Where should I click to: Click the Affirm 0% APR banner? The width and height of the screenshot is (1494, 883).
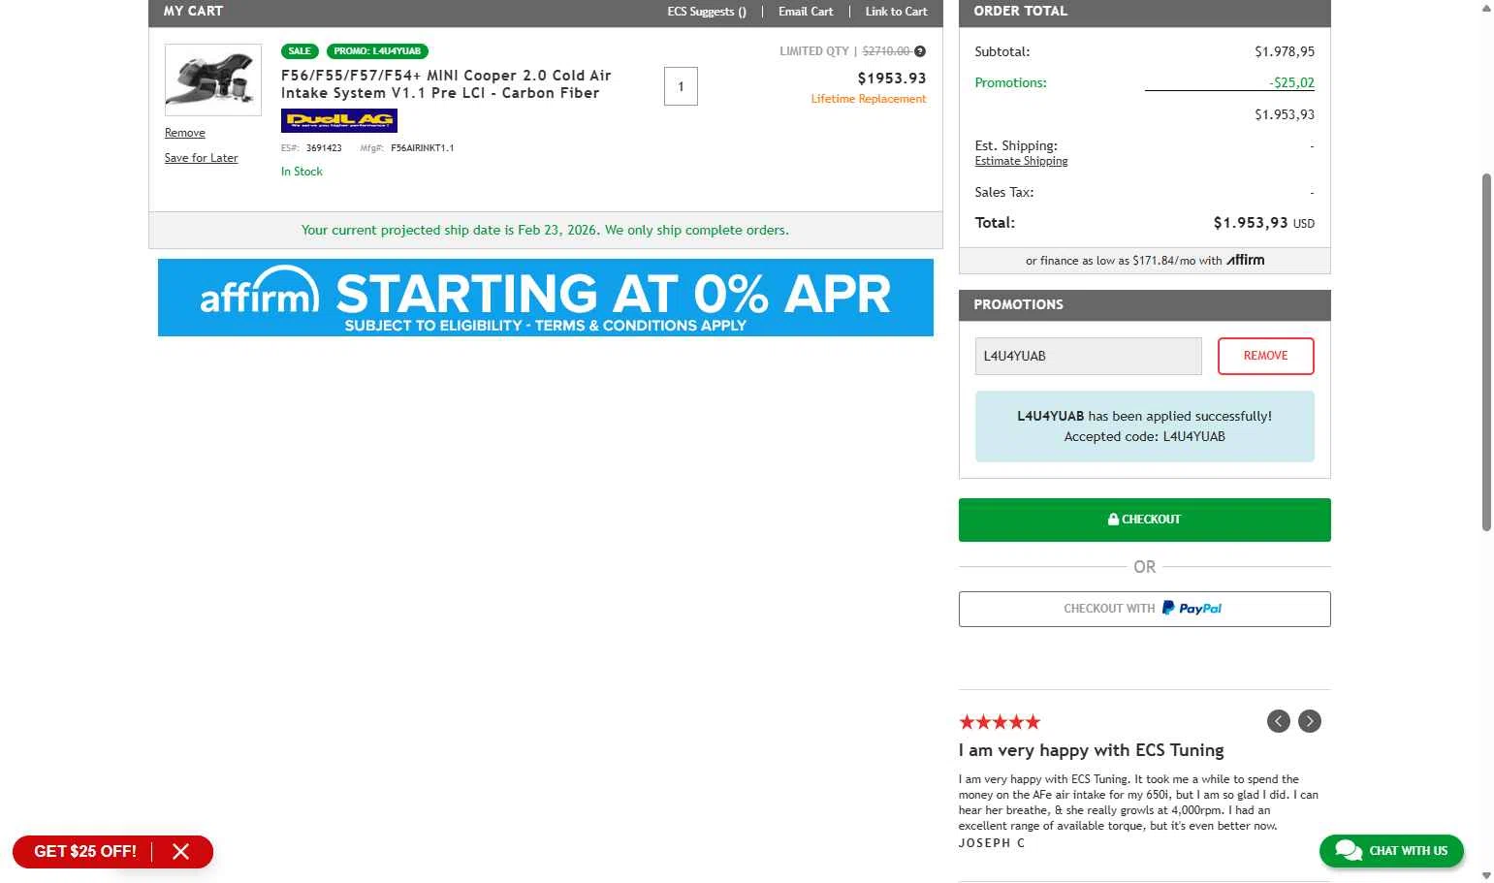545,298
